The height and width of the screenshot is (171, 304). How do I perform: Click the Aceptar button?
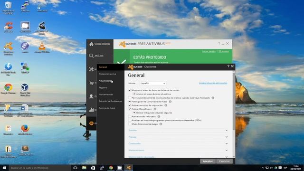(x=208, y=161)
